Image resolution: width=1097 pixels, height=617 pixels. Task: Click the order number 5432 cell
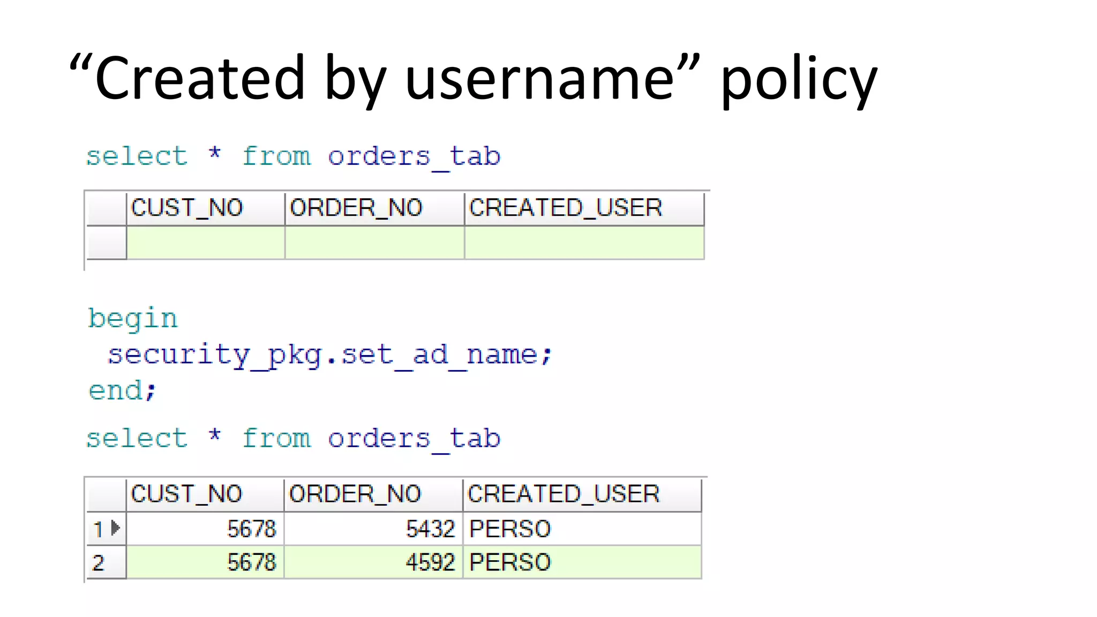tap(373, 529)
